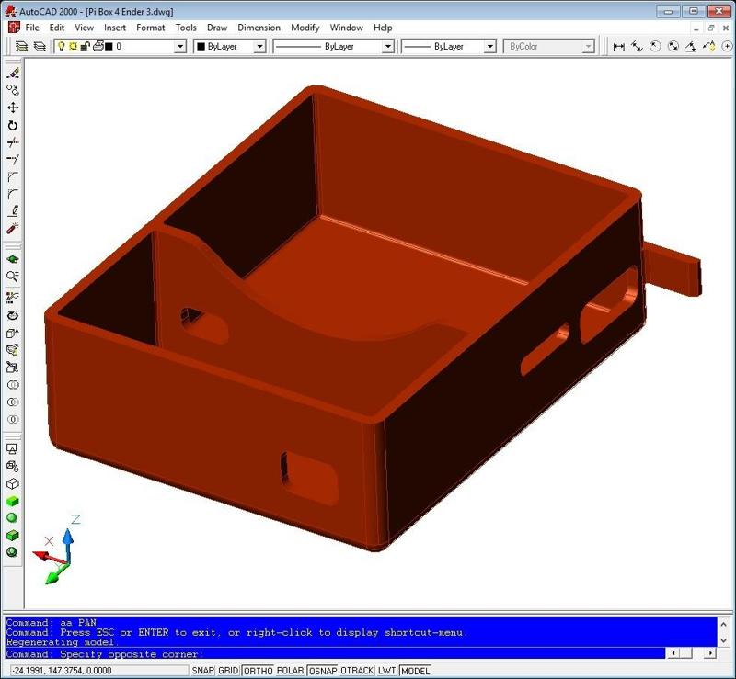Screen dimensions: 736x679
Task: Click the UCS axis icon in viewport
Action: pos(57,549)
